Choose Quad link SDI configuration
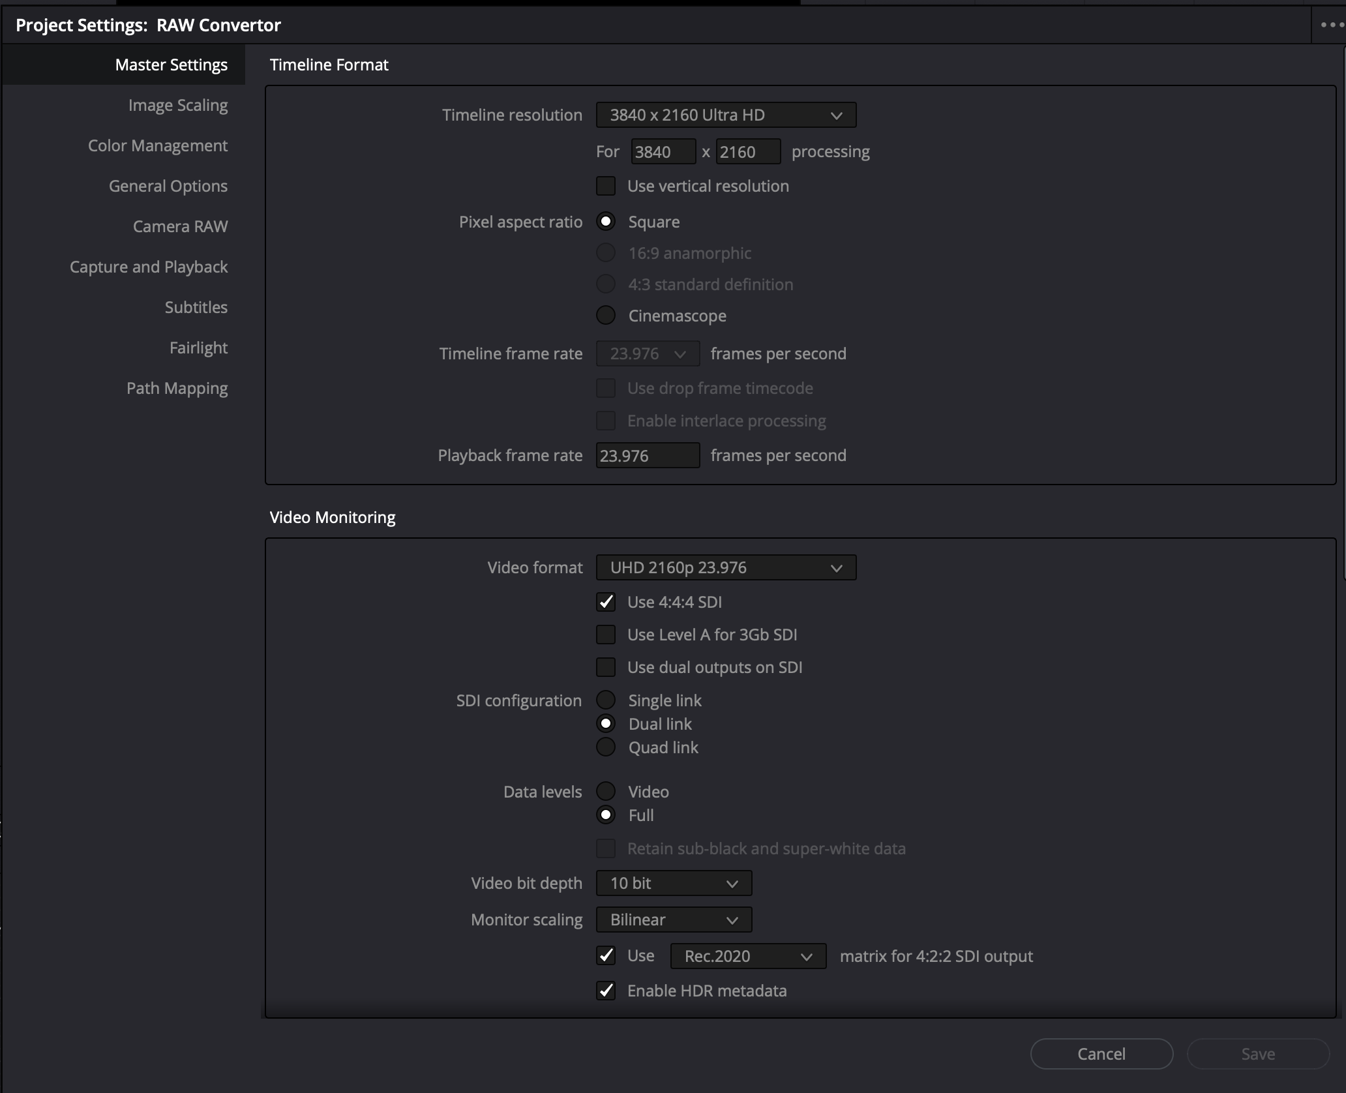The width and height of the screenshot is (1346, 1093). pyautogui.click(x=606, y=747)
